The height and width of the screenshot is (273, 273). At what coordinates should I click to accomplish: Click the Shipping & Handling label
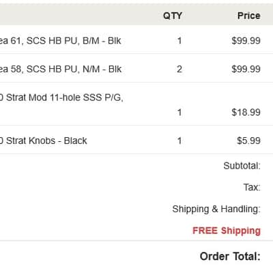(x=216, y=209)
